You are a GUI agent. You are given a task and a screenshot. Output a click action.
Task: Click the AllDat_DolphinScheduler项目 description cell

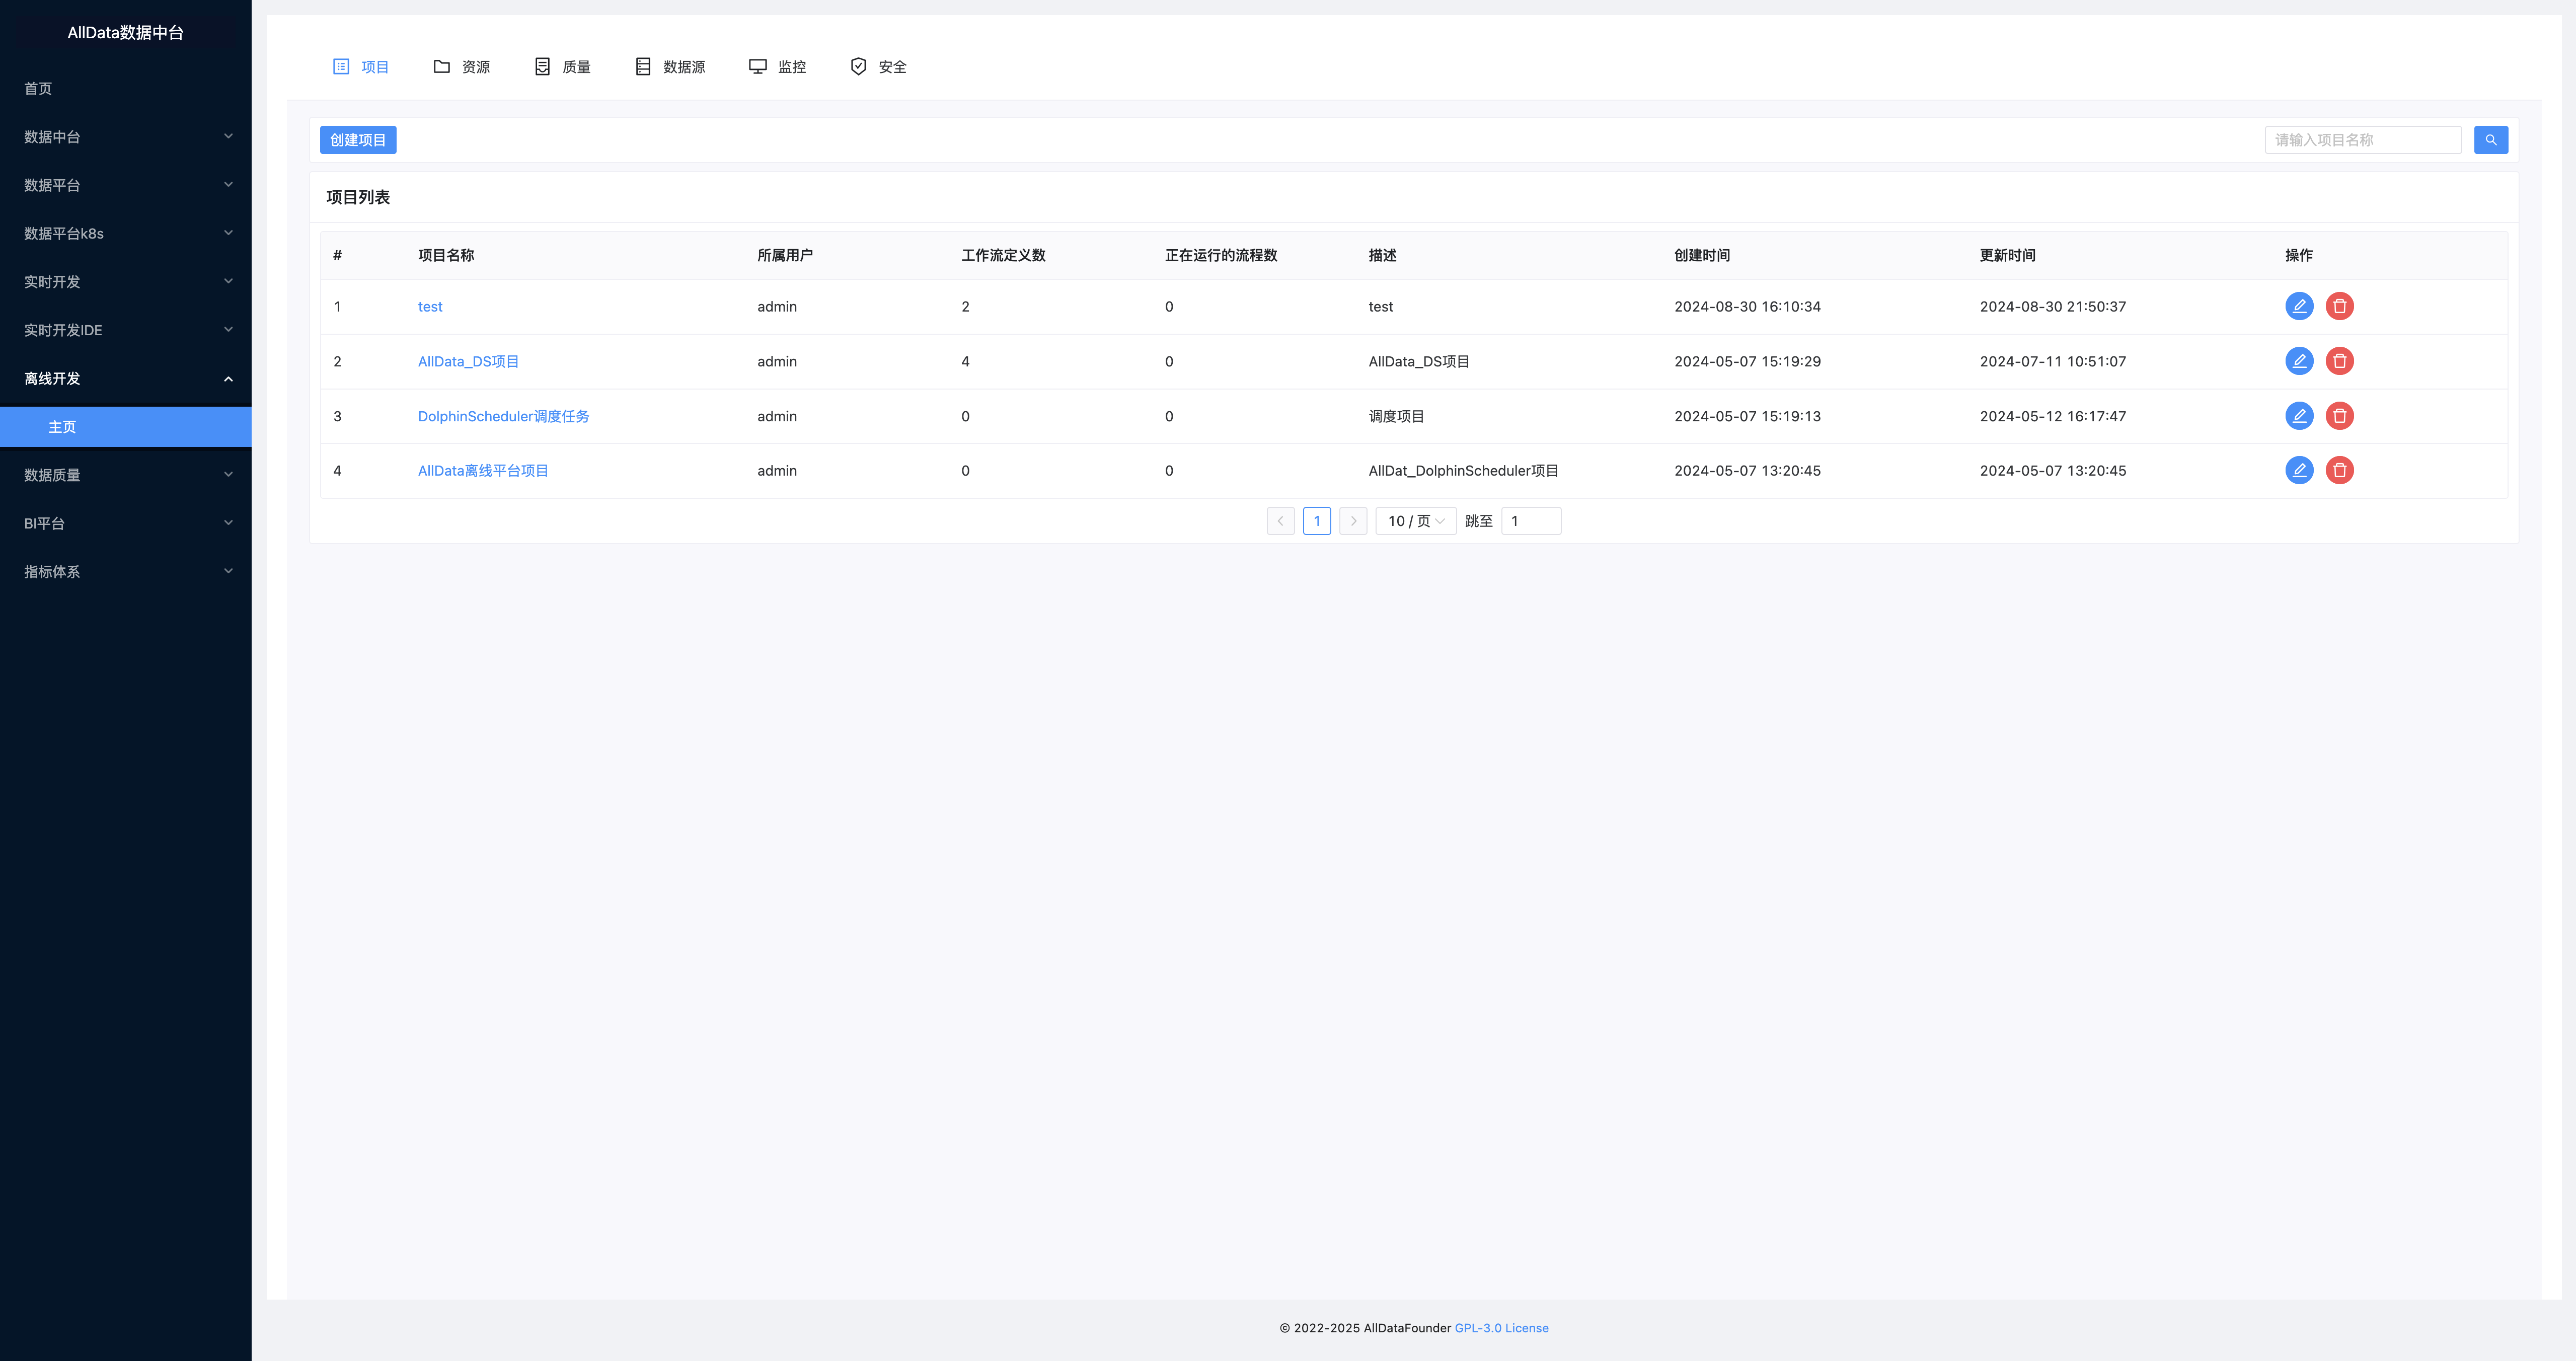(1463, 471)
